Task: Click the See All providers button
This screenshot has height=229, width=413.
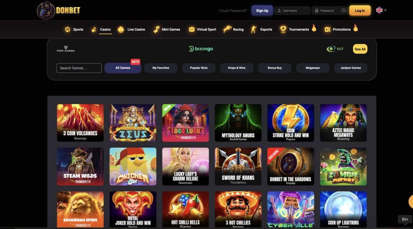Action: tap(360, 49)
